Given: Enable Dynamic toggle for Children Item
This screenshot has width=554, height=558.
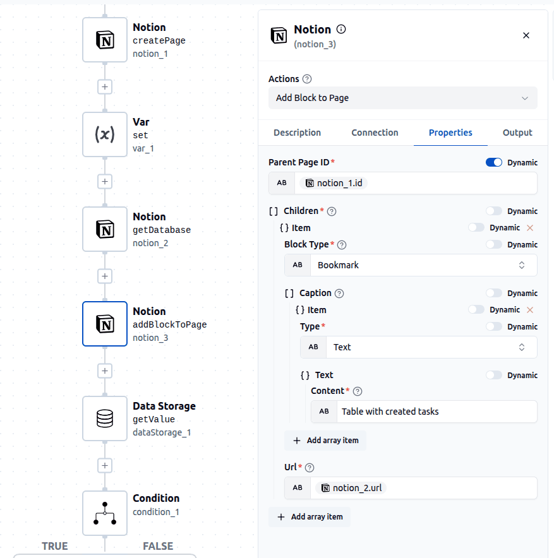Looking at the screenshot, I should point(476,227).
